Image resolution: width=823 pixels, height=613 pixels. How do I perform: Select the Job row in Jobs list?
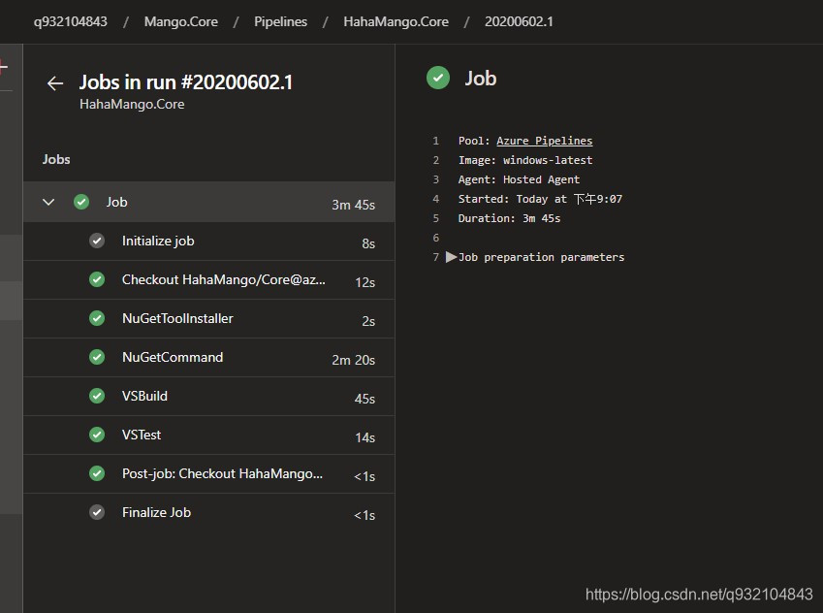[208, 203]
